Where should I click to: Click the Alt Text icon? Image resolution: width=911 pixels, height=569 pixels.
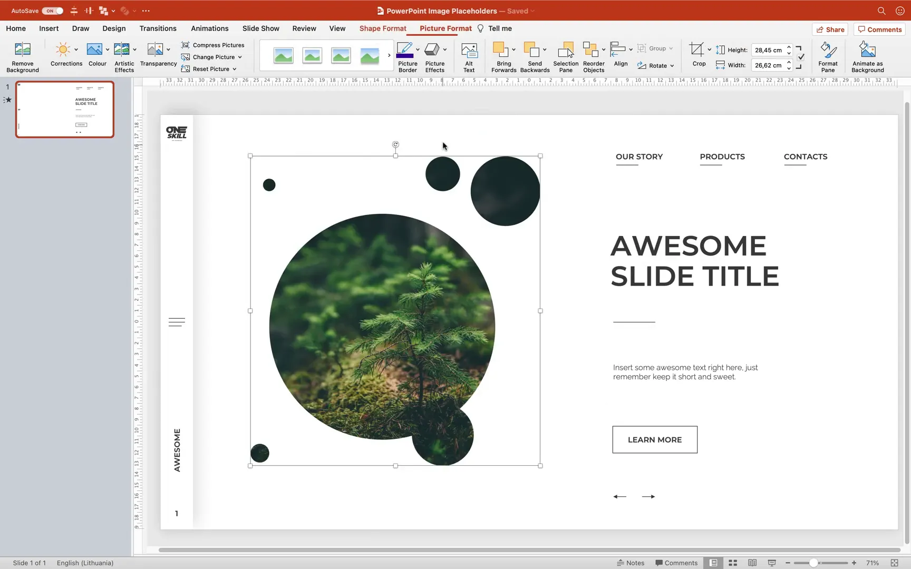[469, 50]
